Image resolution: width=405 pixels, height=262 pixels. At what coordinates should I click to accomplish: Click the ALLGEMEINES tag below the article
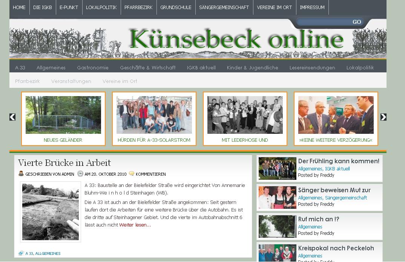(48, 253)
